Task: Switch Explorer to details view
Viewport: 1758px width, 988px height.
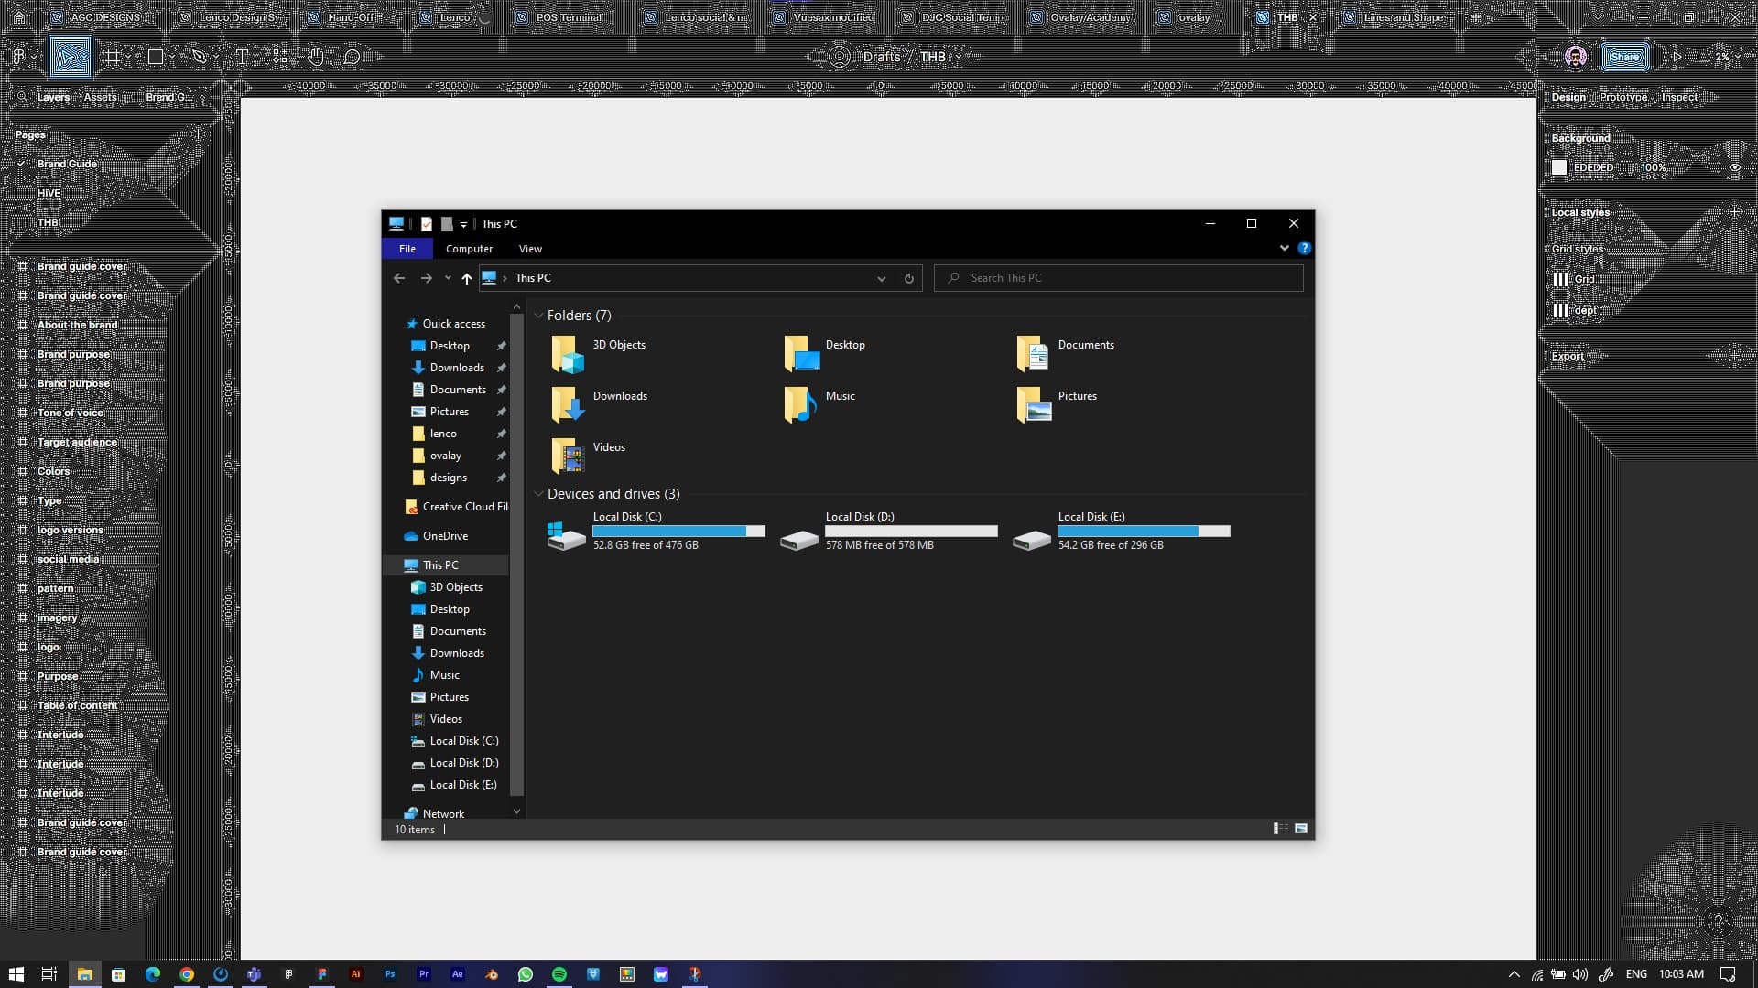Action: 1280,829
